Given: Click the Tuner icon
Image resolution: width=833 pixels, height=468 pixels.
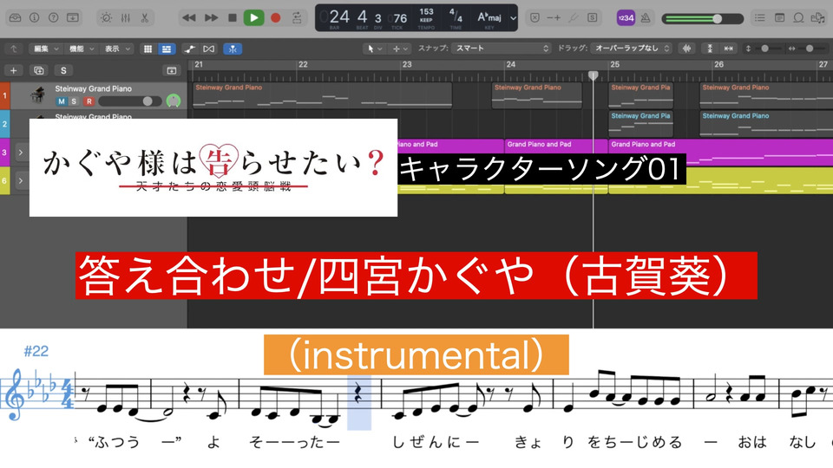Looking at the screenshot, I should 573,17.
